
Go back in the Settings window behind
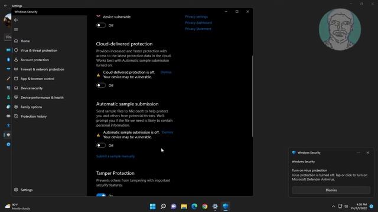click(5, 6)
